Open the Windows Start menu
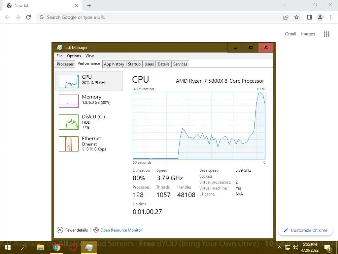Viewport: 338px width, 254px height. [8, 247]
